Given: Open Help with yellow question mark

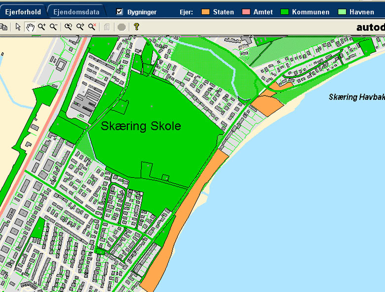Looking at the screenshot, I should pos(137,27).
